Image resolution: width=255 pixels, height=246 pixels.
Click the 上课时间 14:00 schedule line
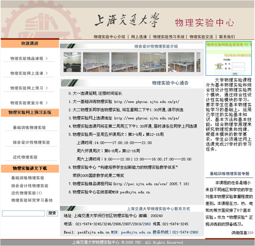tap(114, 143)
